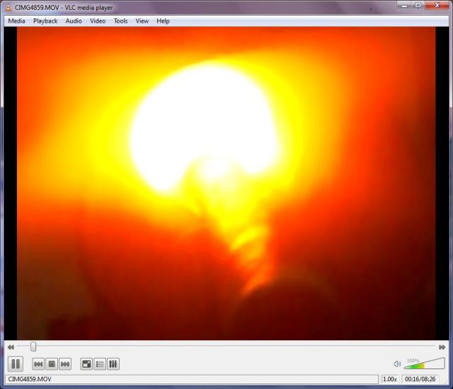Click the seek bar handle
This screenshot has height=389, width=453.
pyautogui.click(x=33, y=347)
